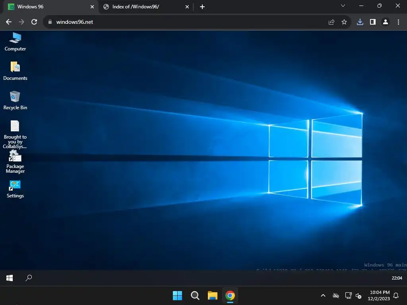Screen dimensions: 407x305
Task: Open Chrome downloads
Action: pyautogui.click(x=360, y=22)
